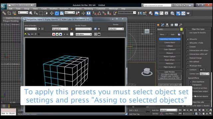The width and height of the screenshot is (213, 119).
Task: Toggle the Angle Snap icon
Action: tap(99, 13)
